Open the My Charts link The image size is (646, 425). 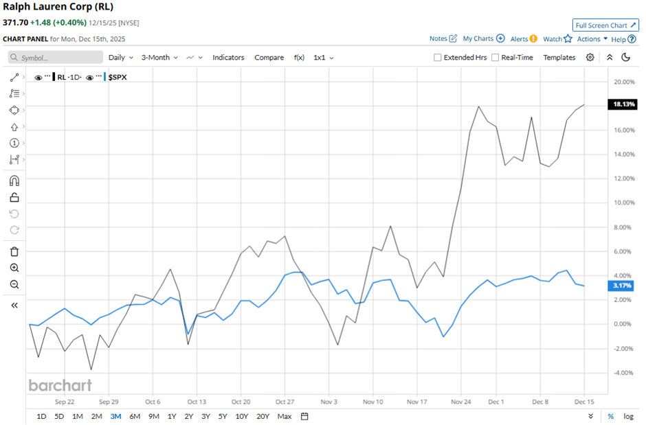pos(478,38)
